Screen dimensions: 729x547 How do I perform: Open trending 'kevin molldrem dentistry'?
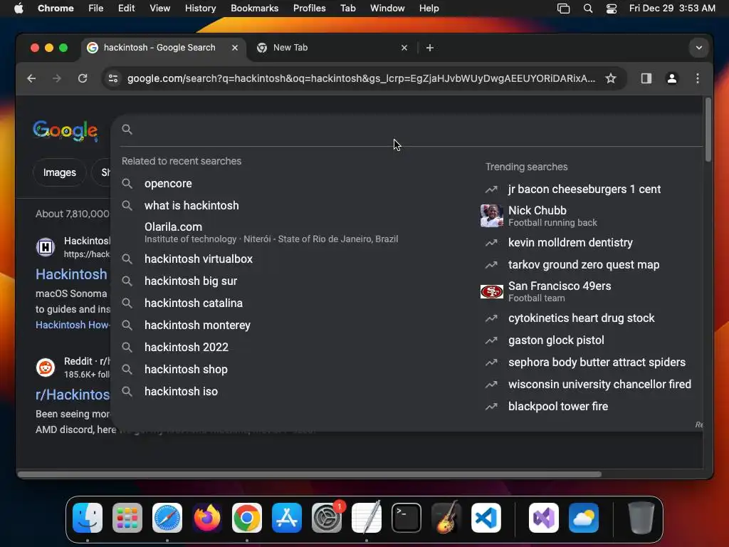pyautogui.click(x=570, y=243)
